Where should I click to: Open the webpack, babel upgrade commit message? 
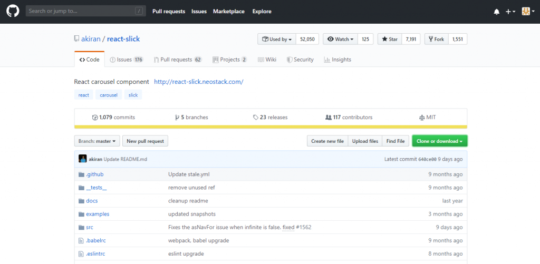point(199,241)
